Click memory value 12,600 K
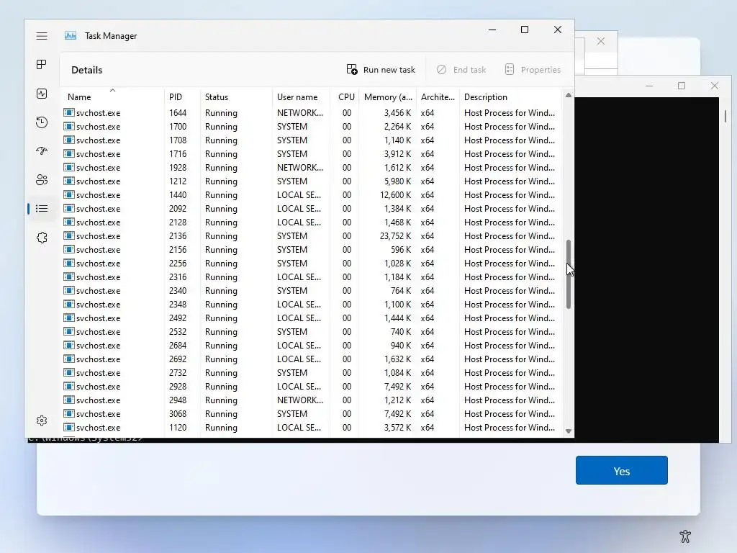The width and height of the screenshot is (737, 553). [x=395, y=194]
